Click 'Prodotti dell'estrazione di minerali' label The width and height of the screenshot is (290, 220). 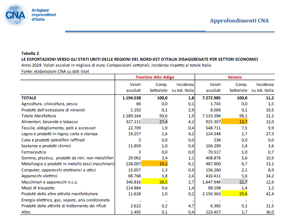53,110
